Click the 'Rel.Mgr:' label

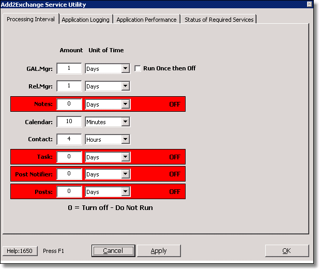41,86
